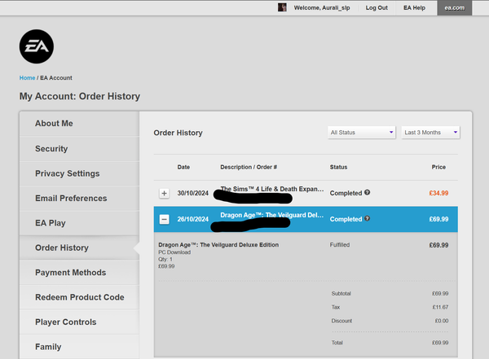Open the All Status filter dropdown

361,133
